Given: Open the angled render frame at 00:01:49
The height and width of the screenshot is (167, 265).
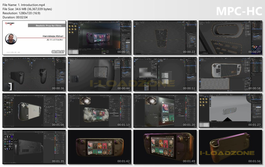Looking at the screenshot, I should coord(165,147).
